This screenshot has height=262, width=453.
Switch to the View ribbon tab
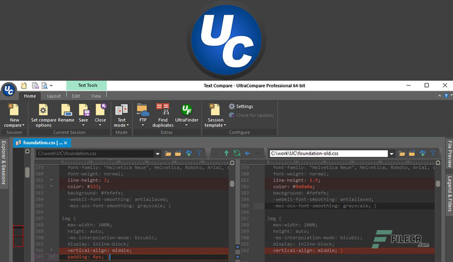click(96, 96)
